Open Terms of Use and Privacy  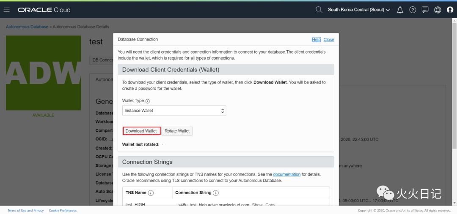[x=26, y=211]
